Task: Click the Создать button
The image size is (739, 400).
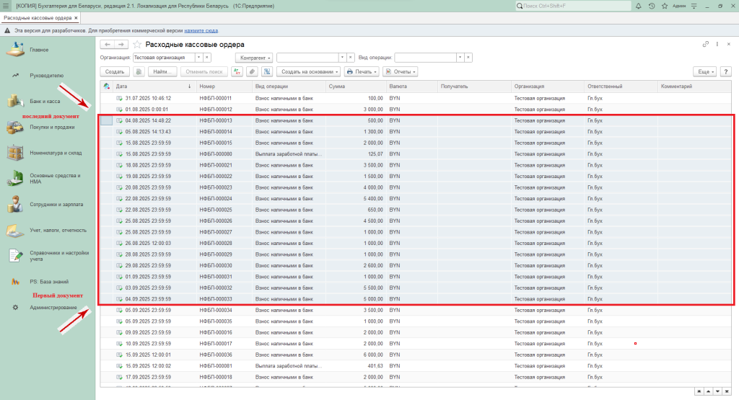Action: click(114, 72)
